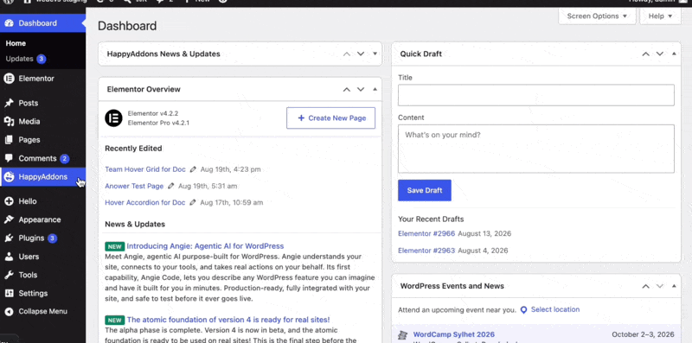The width and height of the screenshot is (692, 343).
Task: Click the Plugins plug icon
Action: [x=9, y=238]
